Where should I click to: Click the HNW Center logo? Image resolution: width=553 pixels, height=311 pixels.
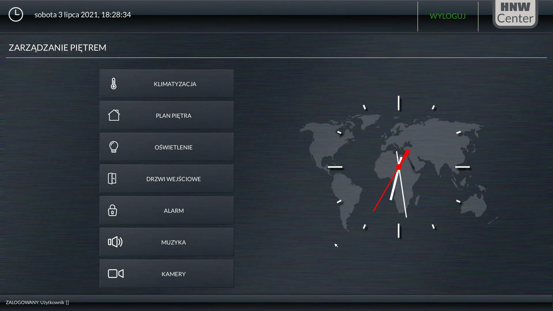(x=515, y=13)
